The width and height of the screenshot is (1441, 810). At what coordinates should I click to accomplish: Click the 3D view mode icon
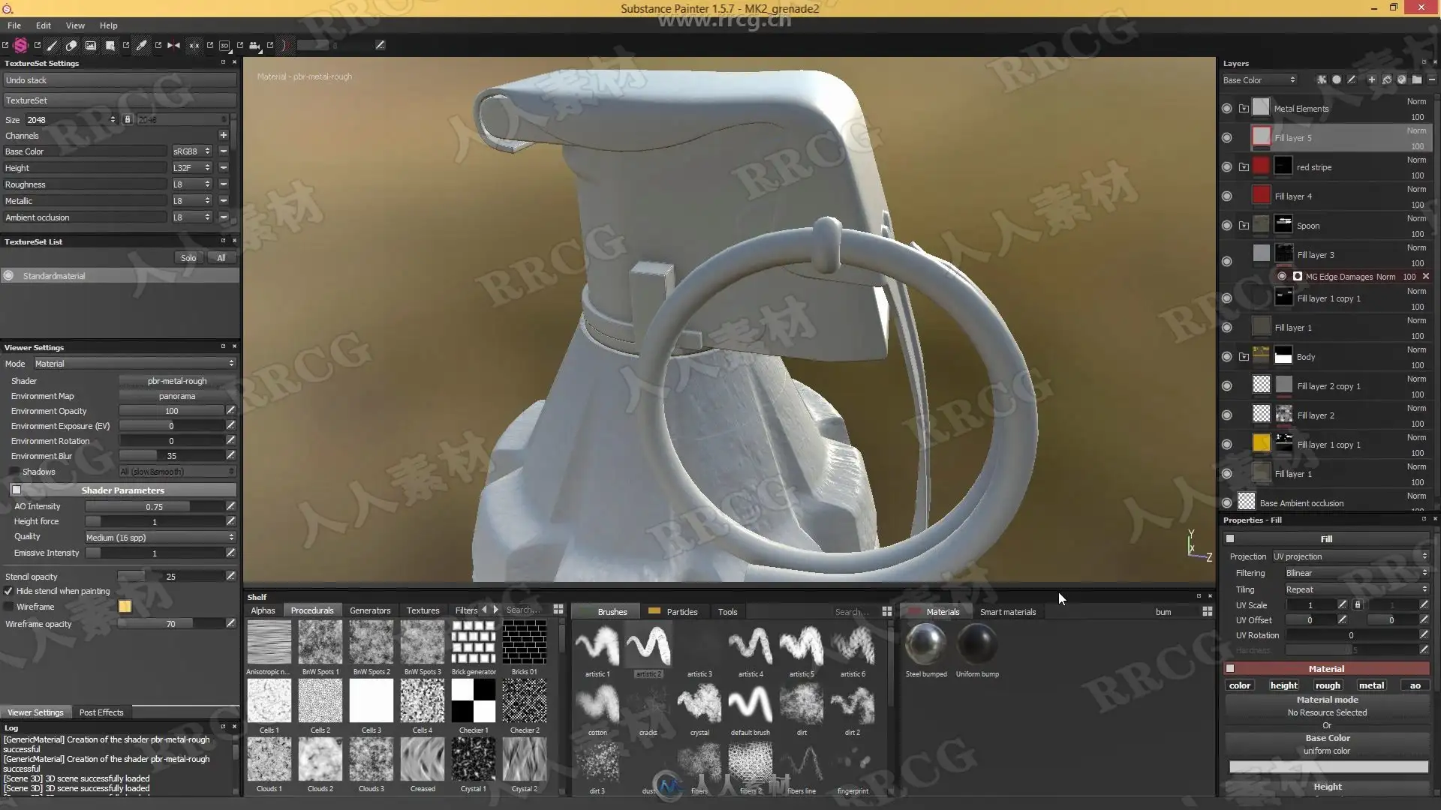click(224, 45)
